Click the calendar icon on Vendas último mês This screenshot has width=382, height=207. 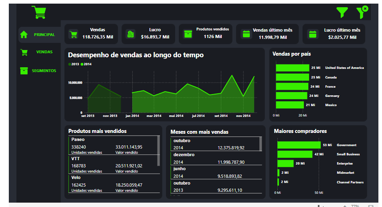coord(246,34)
